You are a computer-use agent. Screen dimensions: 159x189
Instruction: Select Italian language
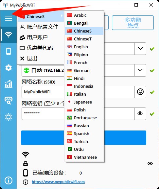click(84, 94)
